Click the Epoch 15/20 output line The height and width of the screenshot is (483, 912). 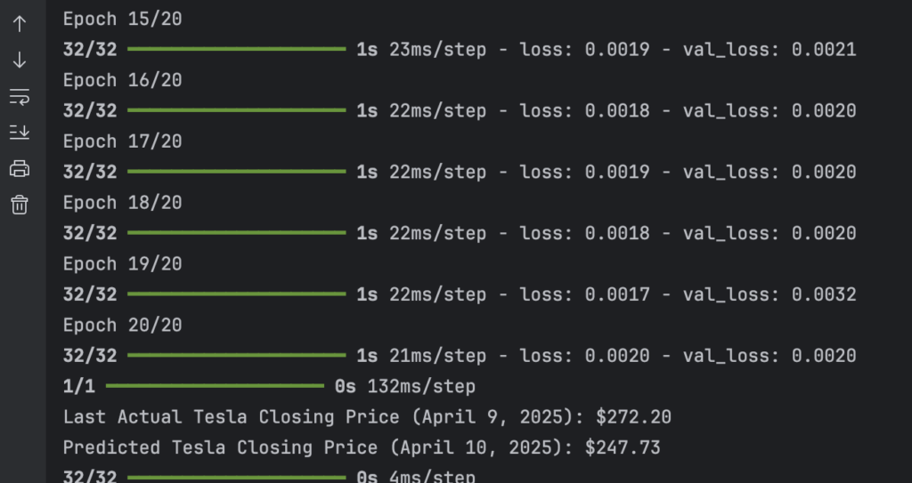click(x=123, y=20)
